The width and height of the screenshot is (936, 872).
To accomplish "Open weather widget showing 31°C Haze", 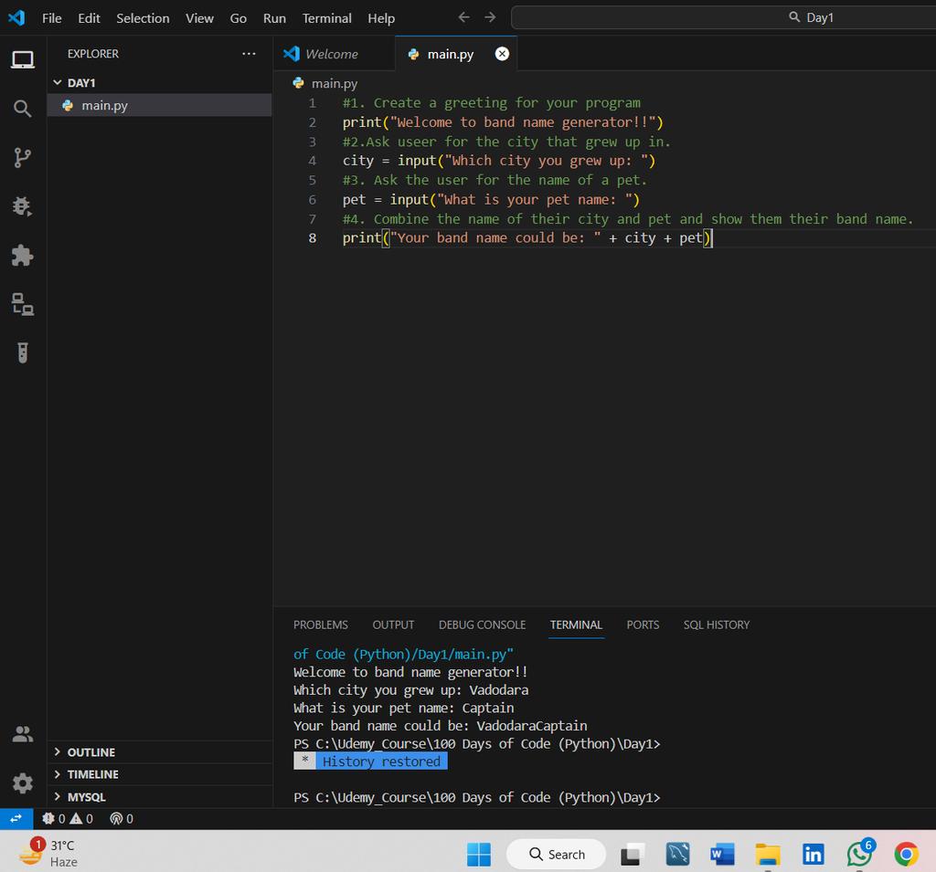I will tap(48, 853).
